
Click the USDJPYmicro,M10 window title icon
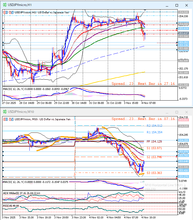4,111
